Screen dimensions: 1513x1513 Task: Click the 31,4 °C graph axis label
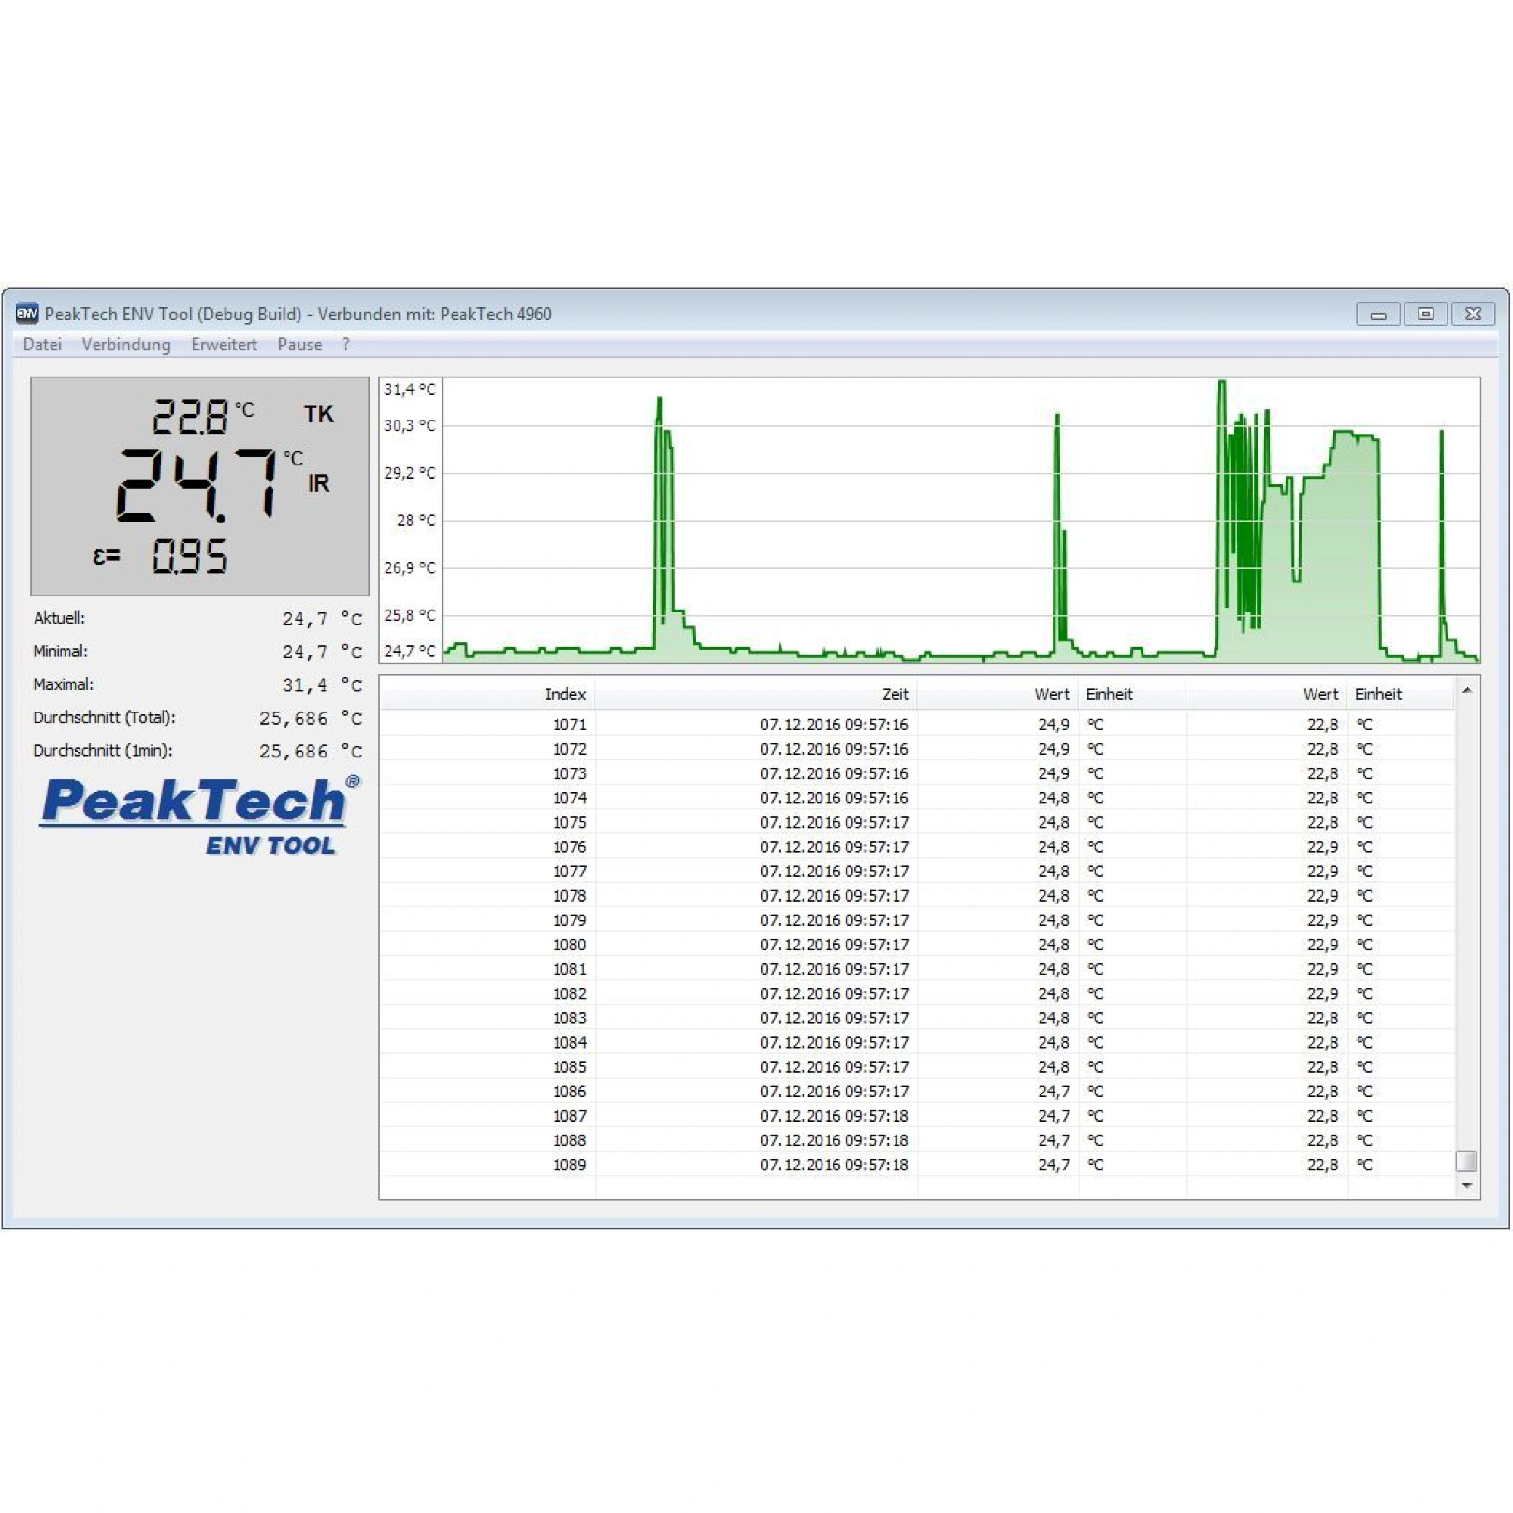409,389
